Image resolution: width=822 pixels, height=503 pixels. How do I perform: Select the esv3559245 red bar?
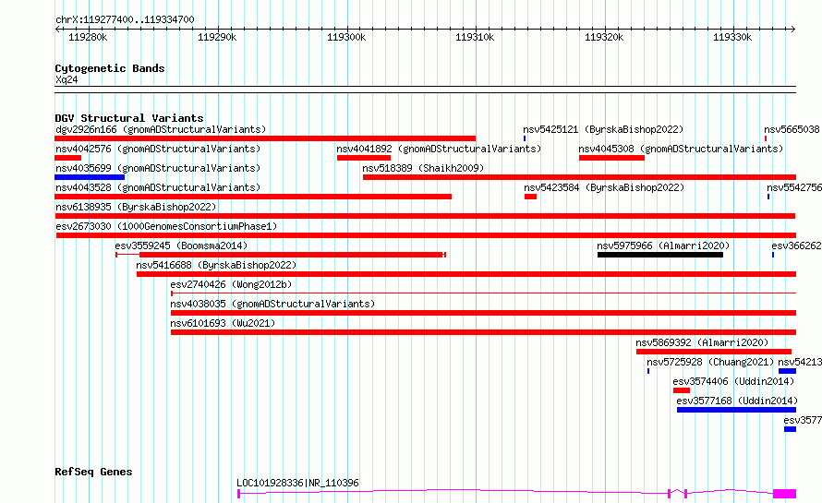(x=281, y=255)
